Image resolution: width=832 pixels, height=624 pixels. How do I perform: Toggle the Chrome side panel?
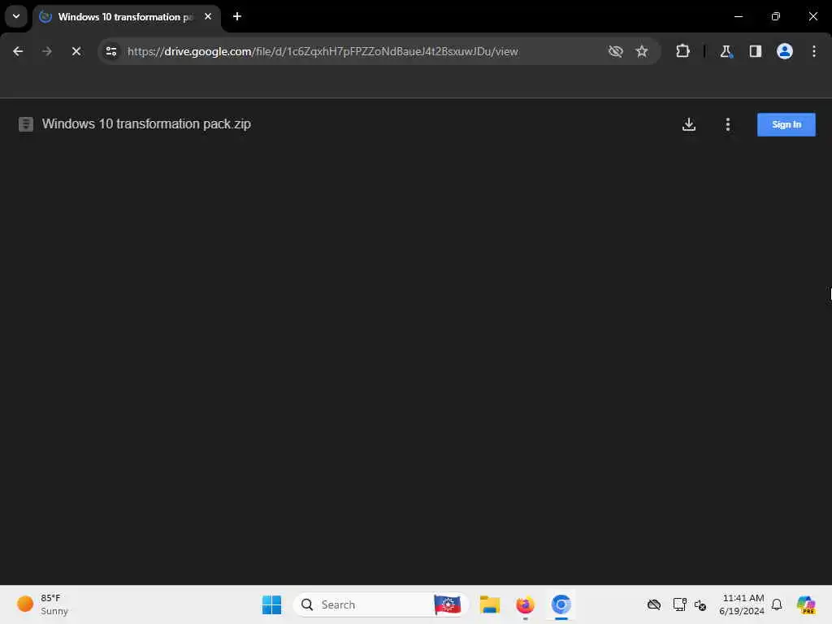click(x=755, y=51)
